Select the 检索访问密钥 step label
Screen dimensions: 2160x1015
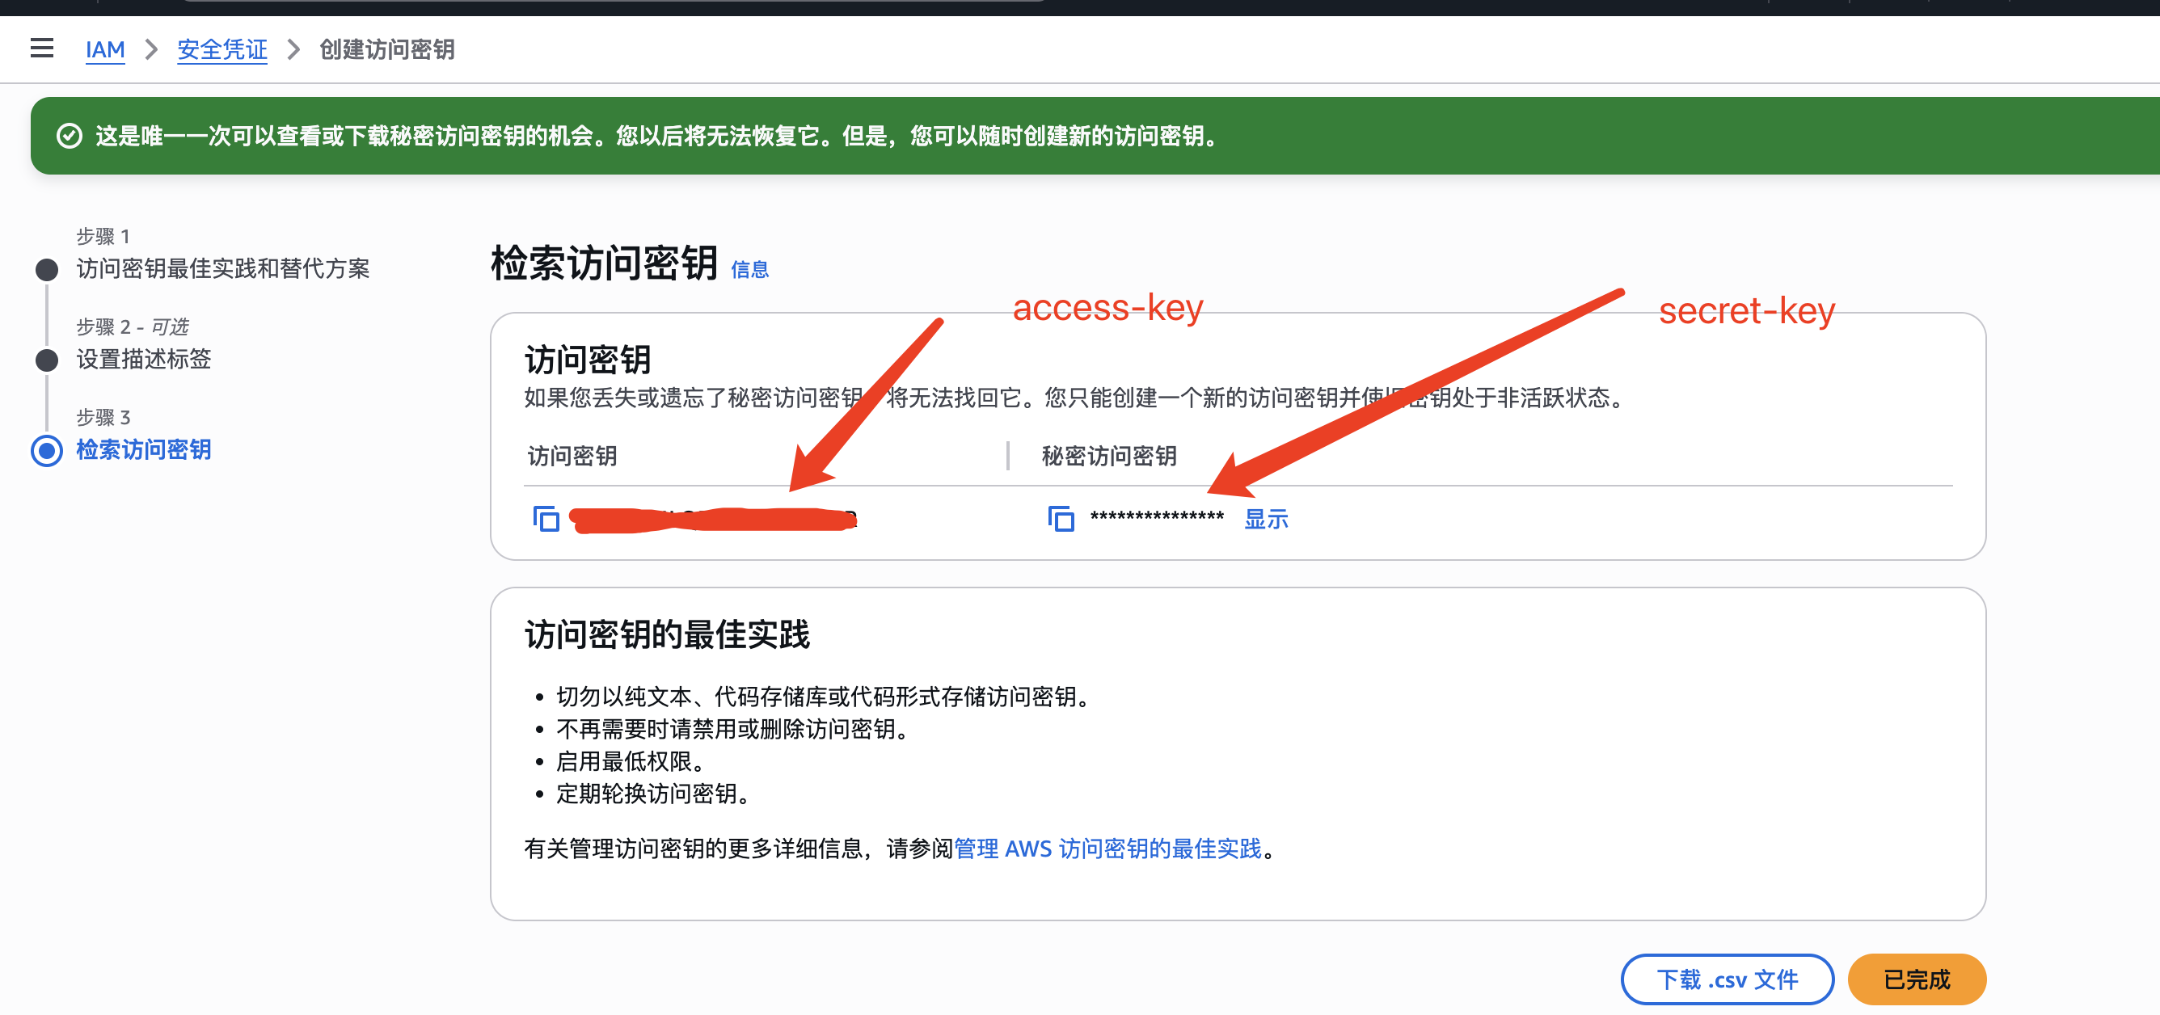click(143, 450)
